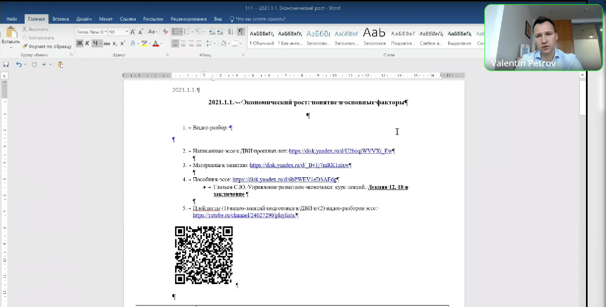Viewport: 606px width, 307px height.
Task: Select the Формат по образцу format painter
Action: click(x=47, y=46)
